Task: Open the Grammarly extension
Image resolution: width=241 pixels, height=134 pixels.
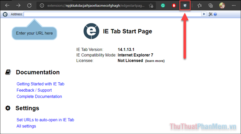Action: pyautogui.click(x=163, y=6)
